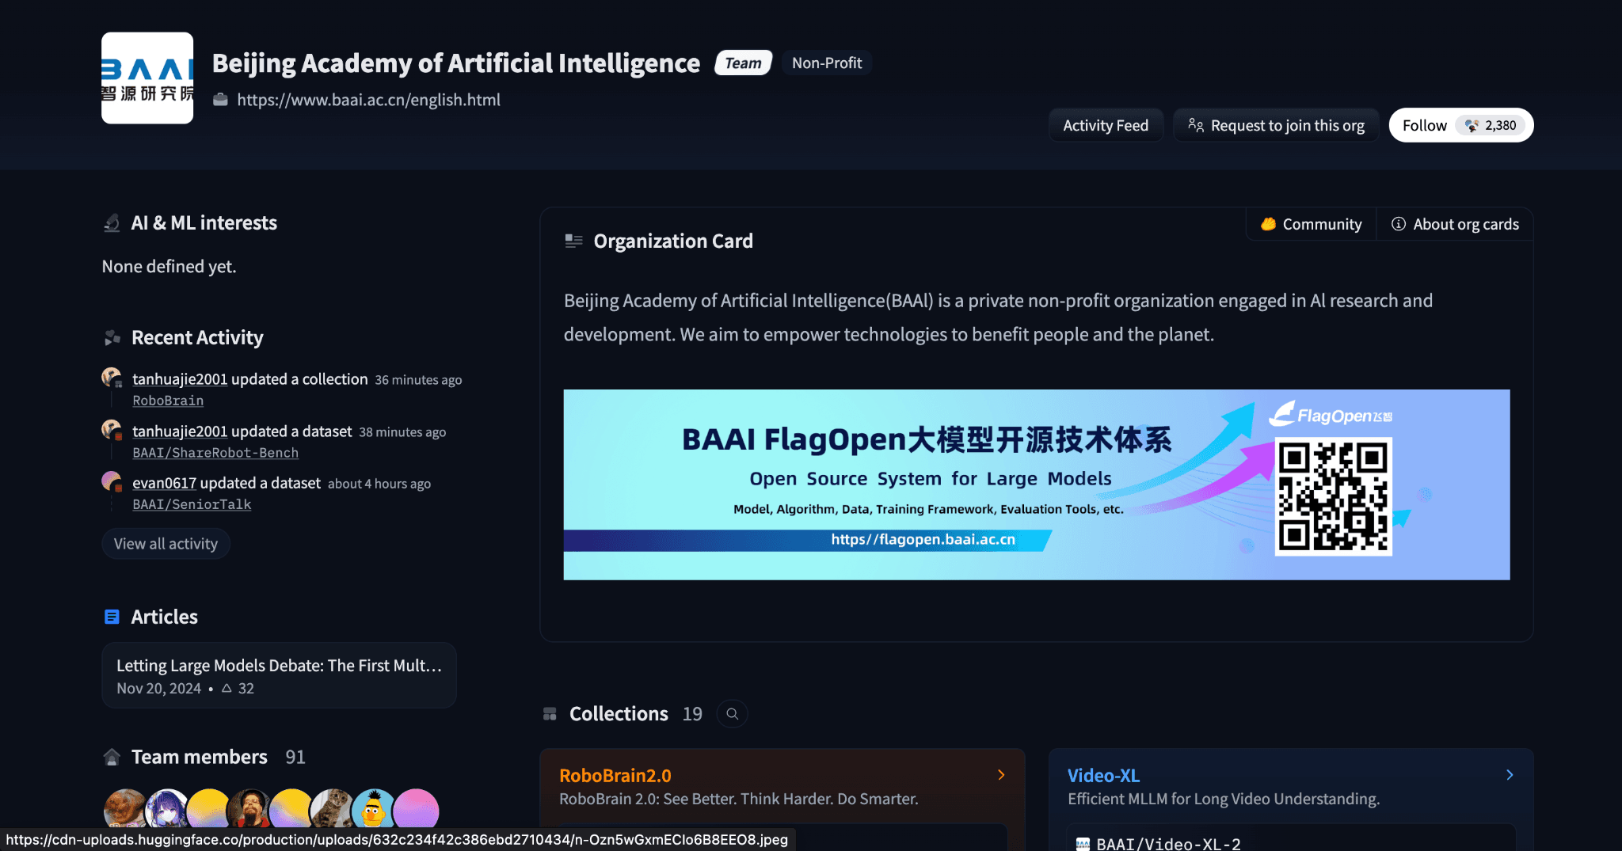The image size is (1622, 851).
Task: Open the BAAI/SeniorTalk dataset link
Action: pos(192,504)
